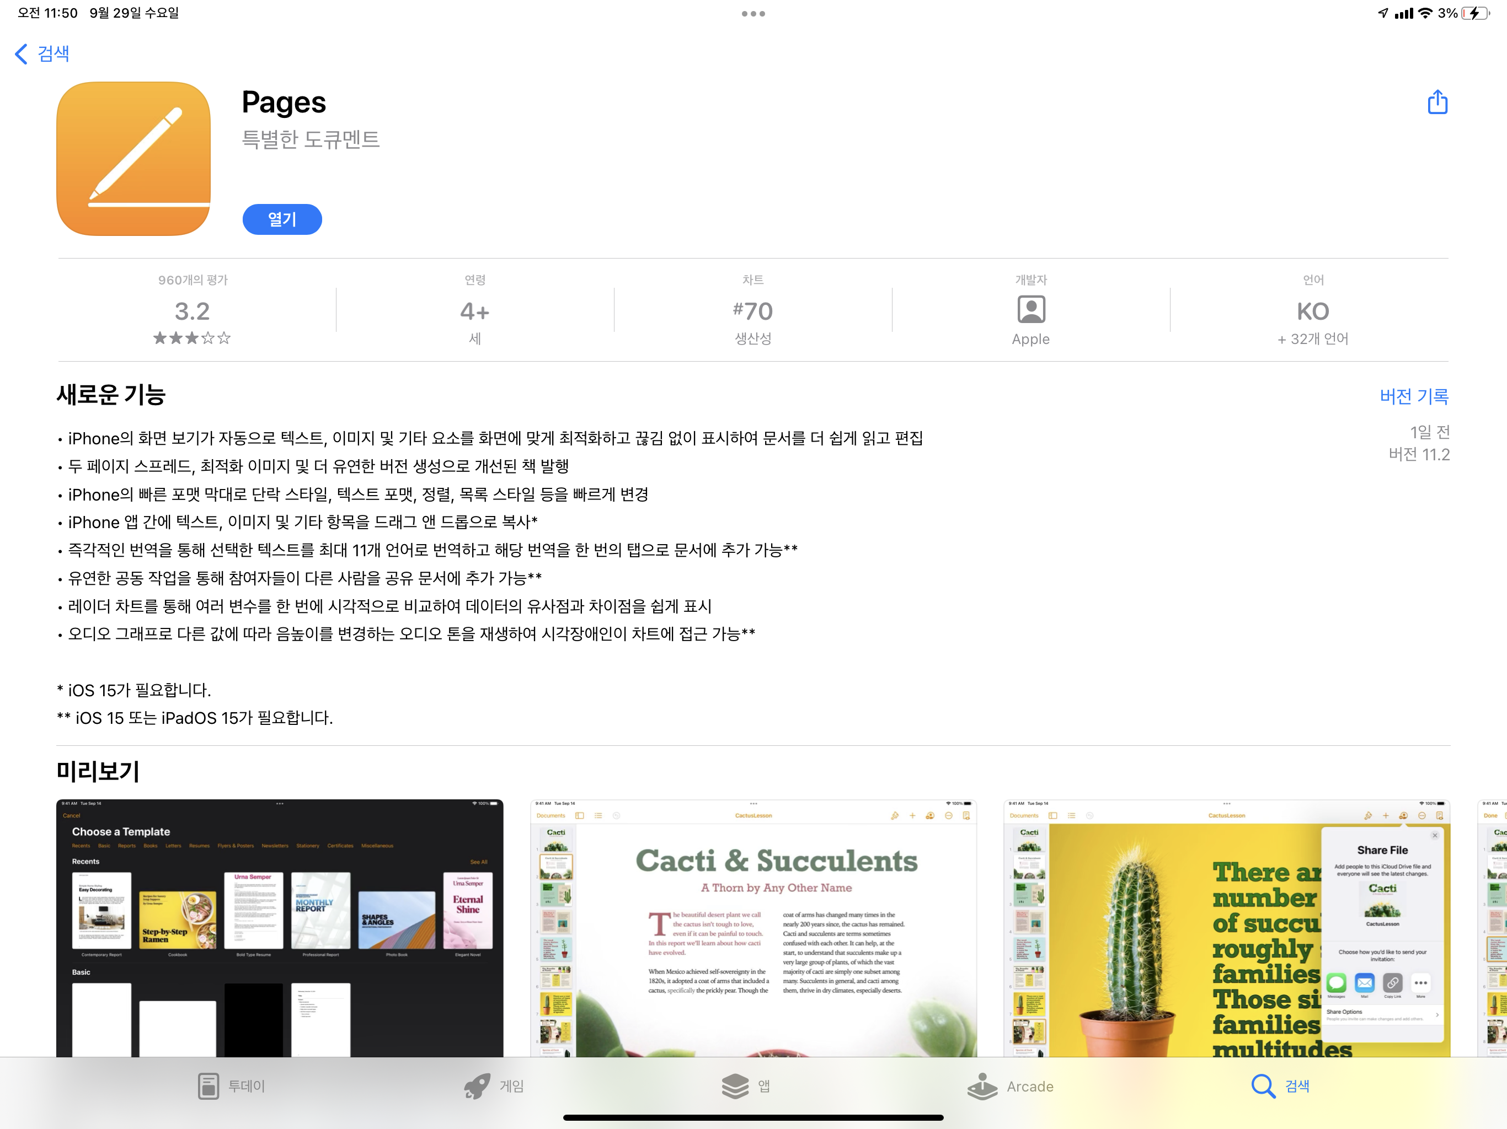The height and width of the screenshot is (1129, 1507).
Task: Tap the KO language info section
Action: (x=1312, y=312)
